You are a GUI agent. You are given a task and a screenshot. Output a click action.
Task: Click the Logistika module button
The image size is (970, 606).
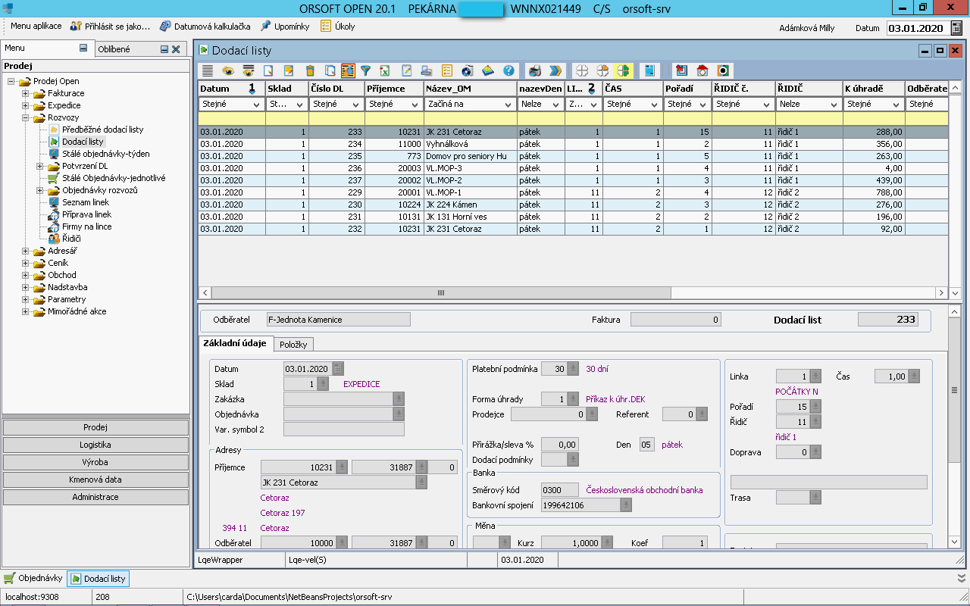point(95,445)
